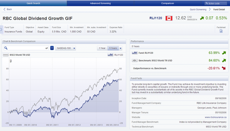This screenshot has height=131, width=230.
Task: Click the blue plus add-benchmark button
Action: [52, 48]
